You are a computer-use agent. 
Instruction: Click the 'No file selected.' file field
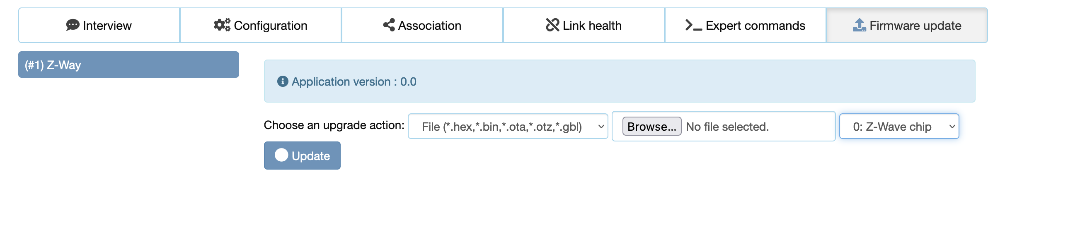click(727, 127)
